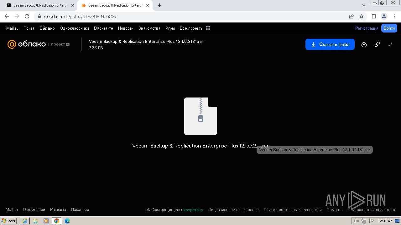This screenshot has width=401, height=225.
Task: Select the active Veeam cloud tab
Action: 115,5
